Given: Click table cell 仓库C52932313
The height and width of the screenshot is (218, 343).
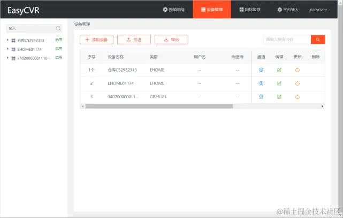Looking at the screenshot, I should point(122,70).
